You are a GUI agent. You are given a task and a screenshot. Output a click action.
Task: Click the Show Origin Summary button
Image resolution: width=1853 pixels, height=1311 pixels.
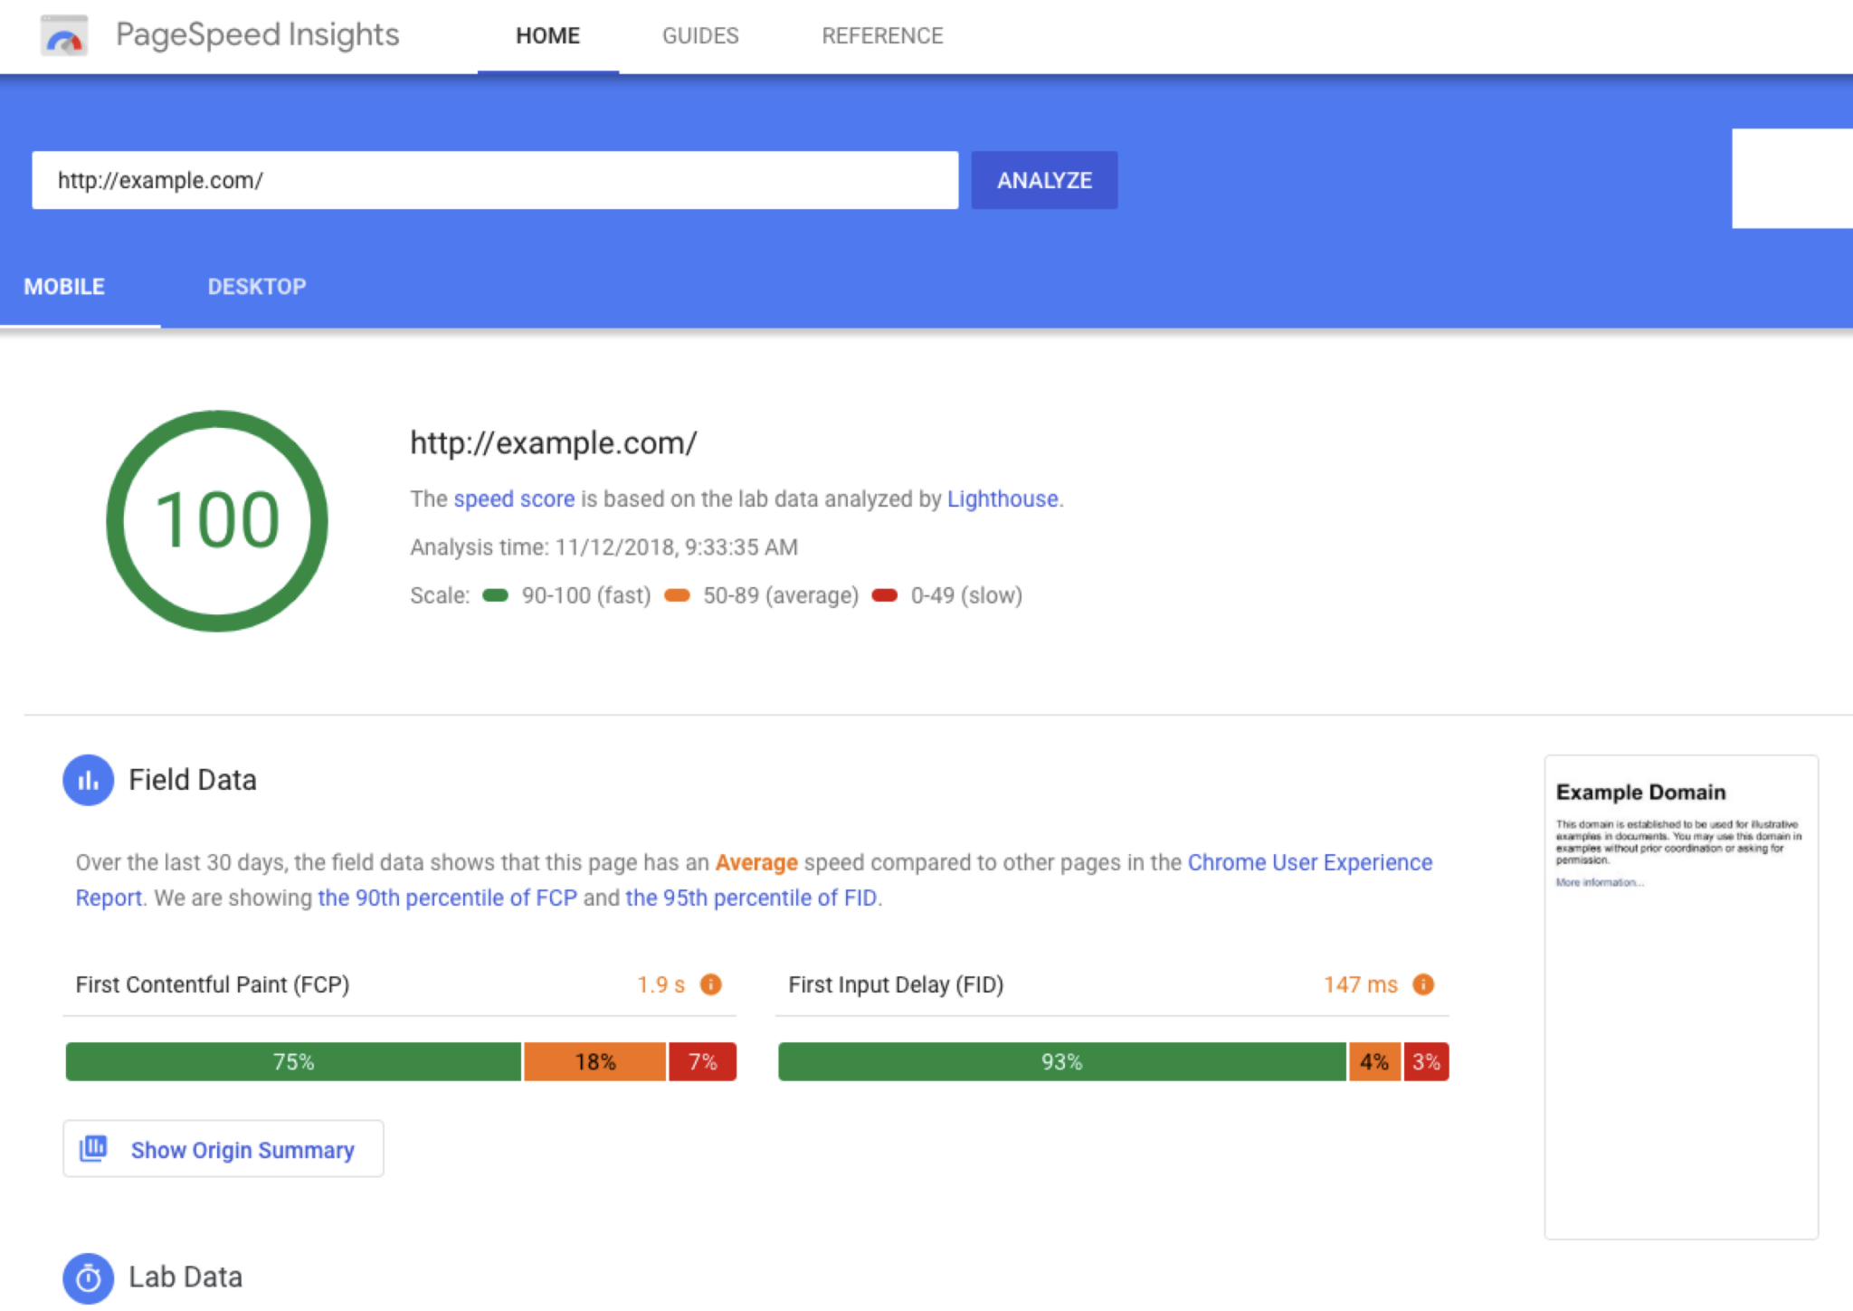click(x=223, y=1149)
